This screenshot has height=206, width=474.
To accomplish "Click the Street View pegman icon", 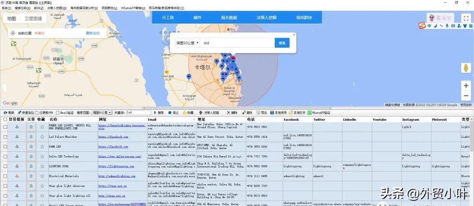I will (465, 68).
